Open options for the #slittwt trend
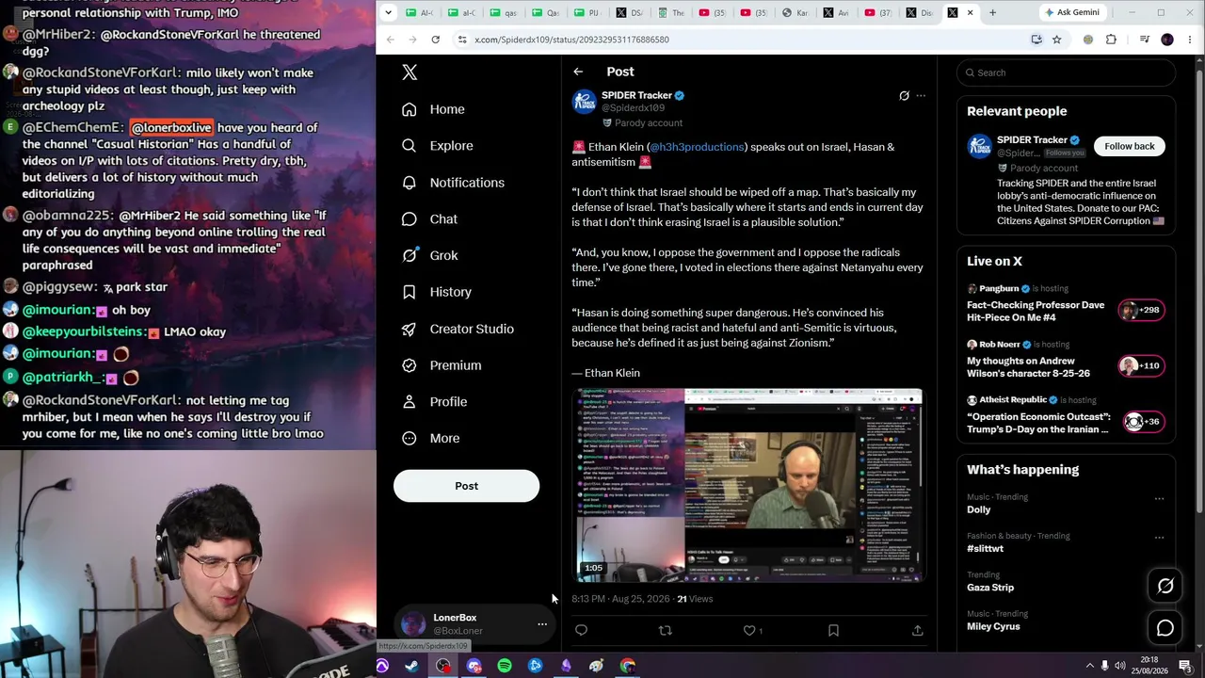1205x678 pixels. (x=1159, y=538)
